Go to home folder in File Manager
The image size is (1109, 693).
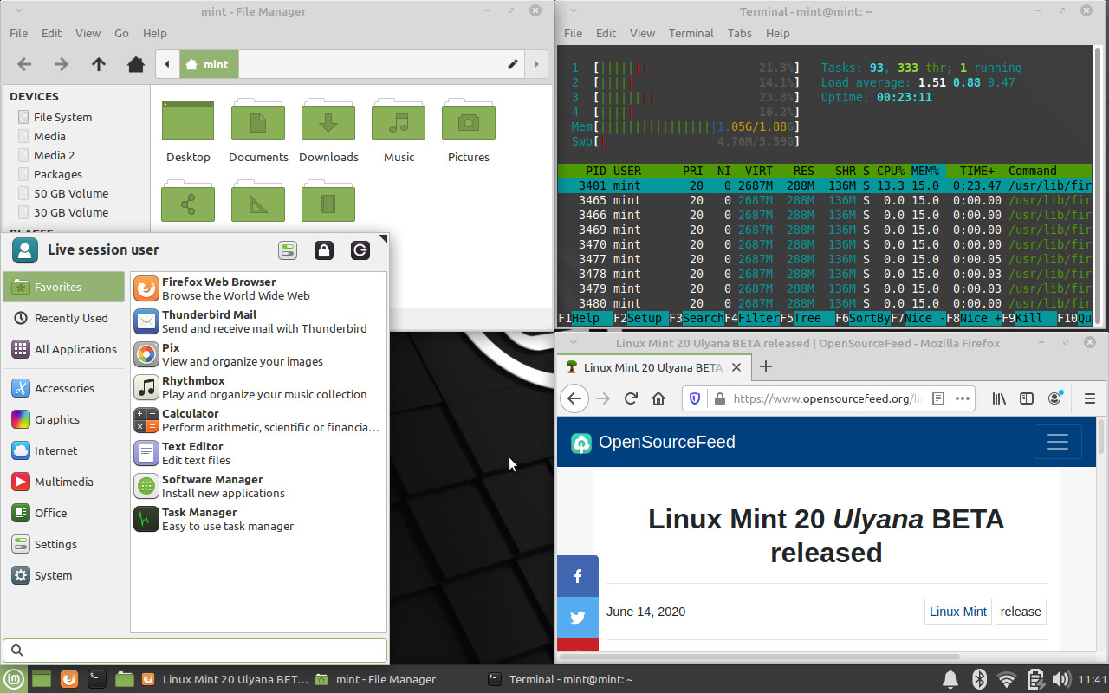(136, 64)
